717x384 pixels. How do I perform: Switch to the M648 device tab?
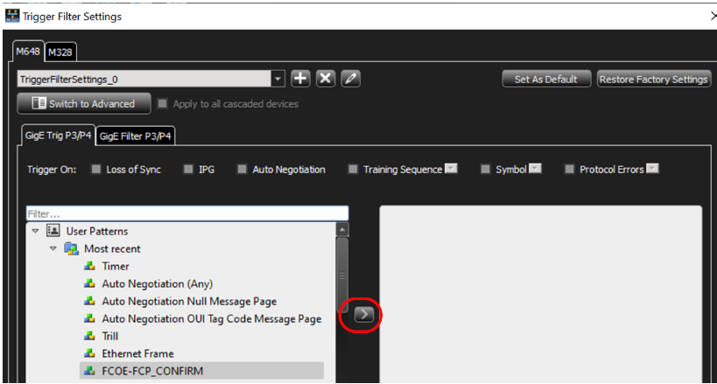coord(28,52)
